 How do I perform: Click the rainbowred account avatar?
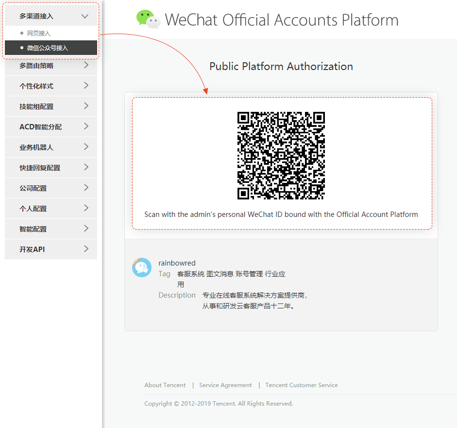pyautogui.click(x=142, y=267)
